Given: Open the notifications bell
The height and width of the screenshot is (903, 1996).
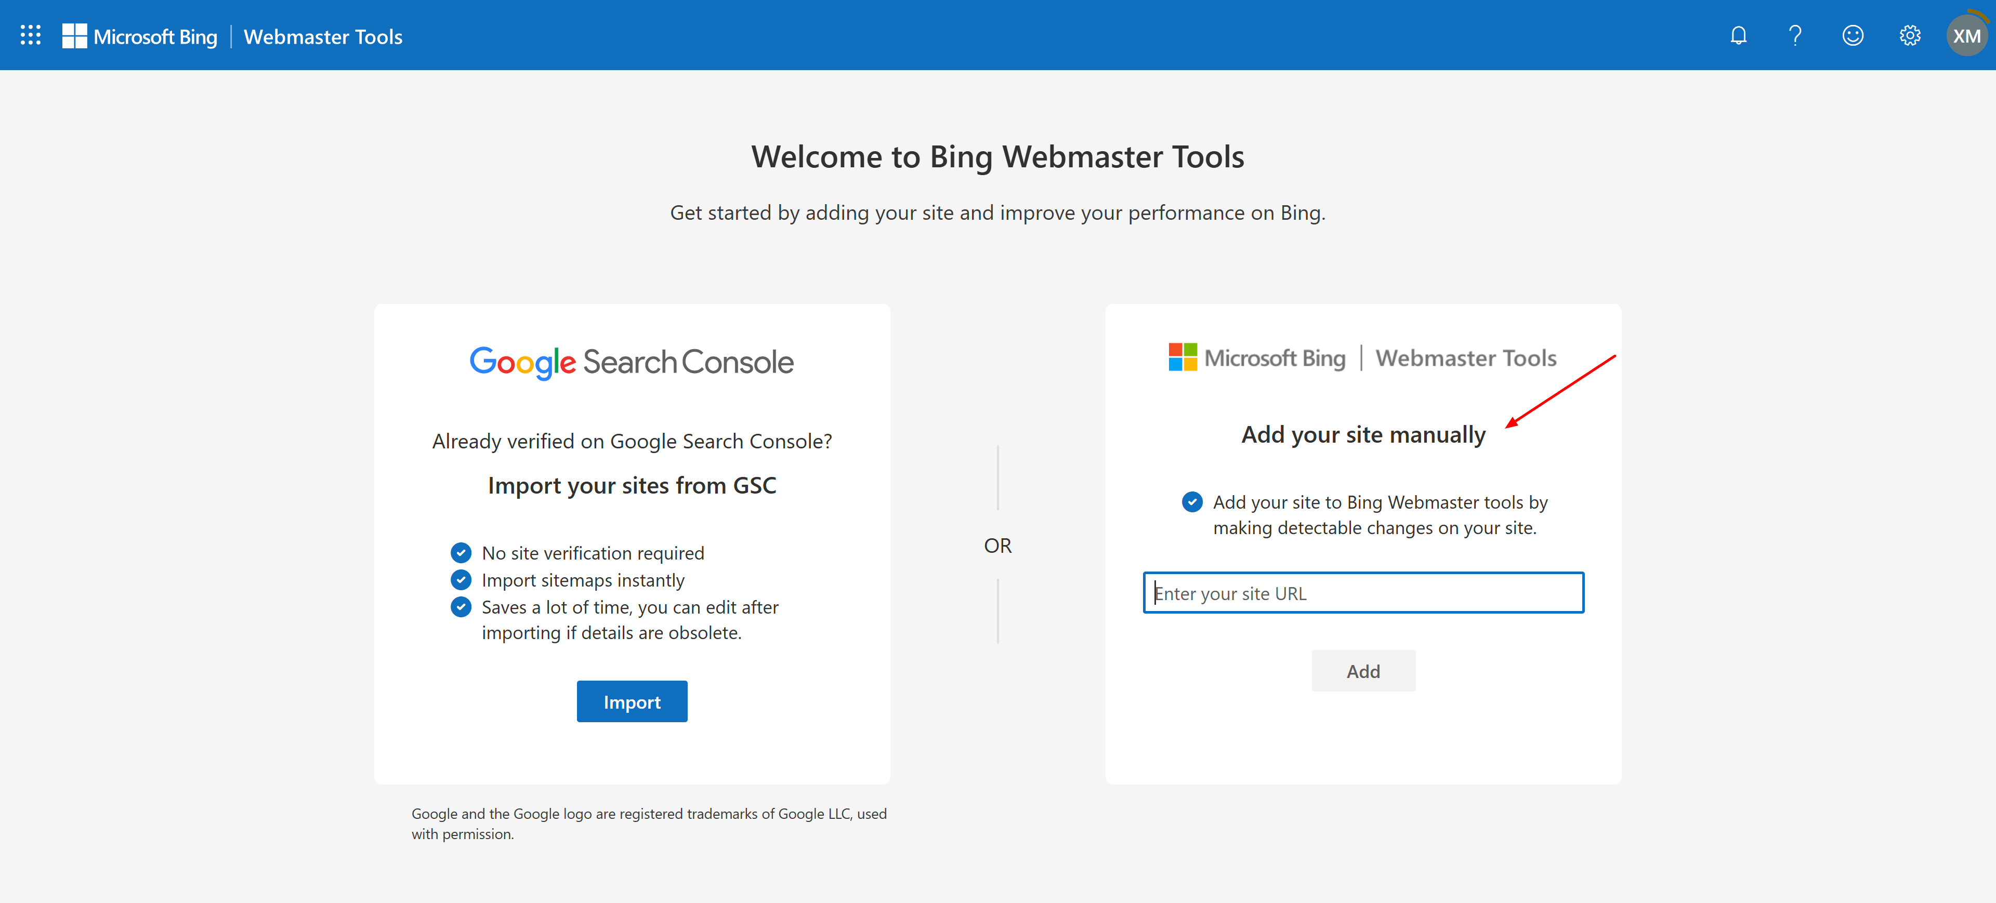Looking at the screenshot, I should 1738,36.
